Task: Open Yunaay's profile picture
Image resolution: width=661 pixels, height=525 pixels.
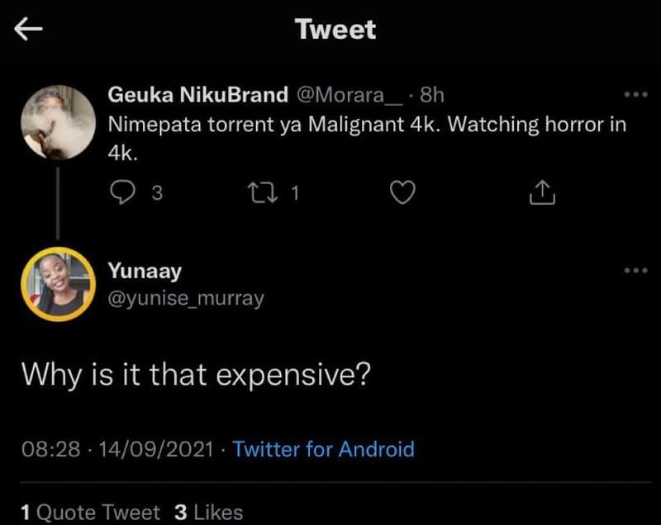Action: [56, 283]
